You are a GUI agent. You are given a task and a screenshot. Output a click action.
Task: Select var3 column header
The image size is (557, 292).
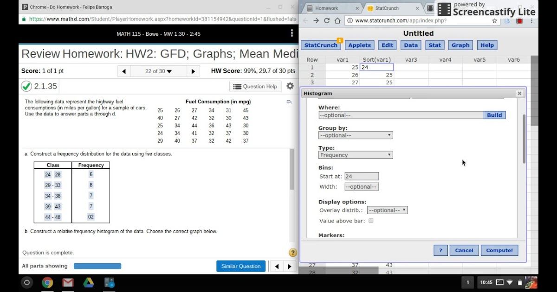tap(411, 60)
